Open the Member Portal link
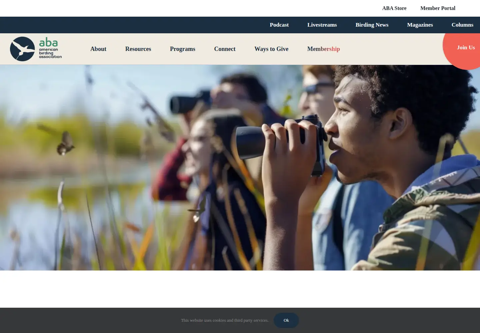This screenshot has width=480, height=333. tap(438, 8)
